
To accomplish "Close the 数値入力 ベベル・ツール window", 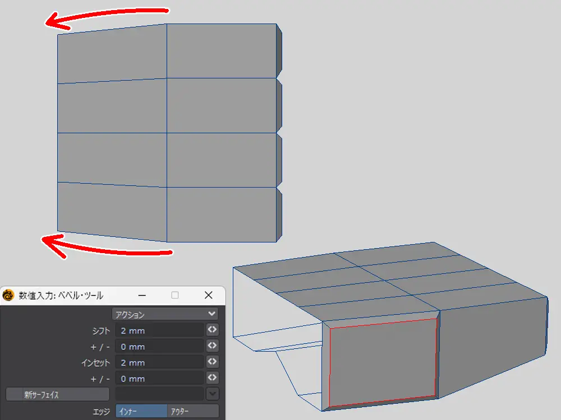I will [208, 295].
